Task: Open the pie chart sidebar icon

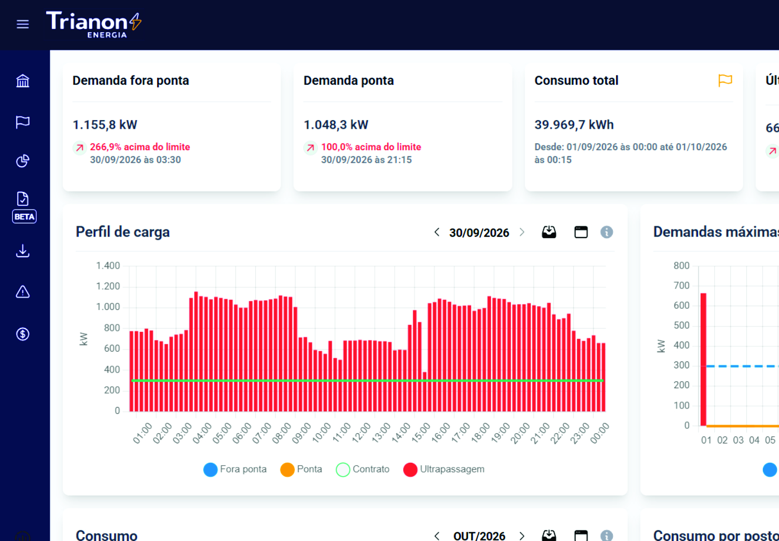Action: coord(23,161)
